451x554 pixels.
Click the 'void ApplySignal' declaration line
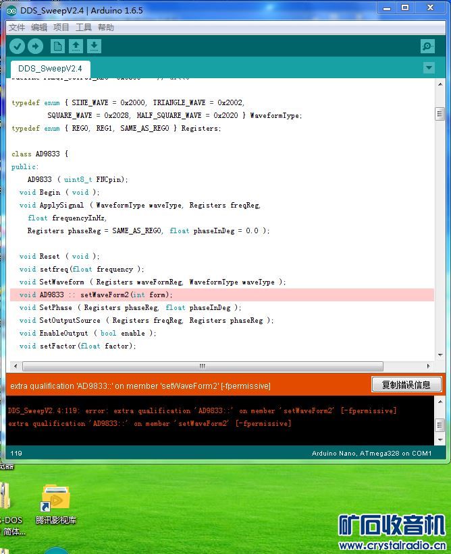click(x=140, y=205)
